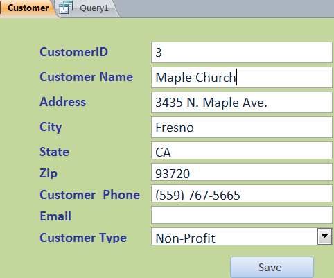
Task: Focus the Customer Name field with Maple Church
Action: 242,78
